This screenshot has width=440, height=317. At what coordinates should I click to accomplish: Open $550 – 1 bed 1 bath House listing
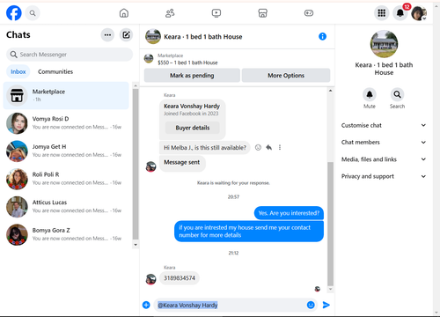(187, 63)
